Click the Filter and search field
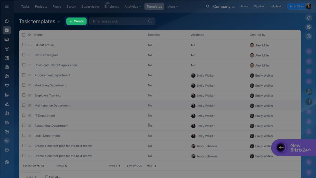The width and height of the screenshot is (316, 178). (122, 21)
